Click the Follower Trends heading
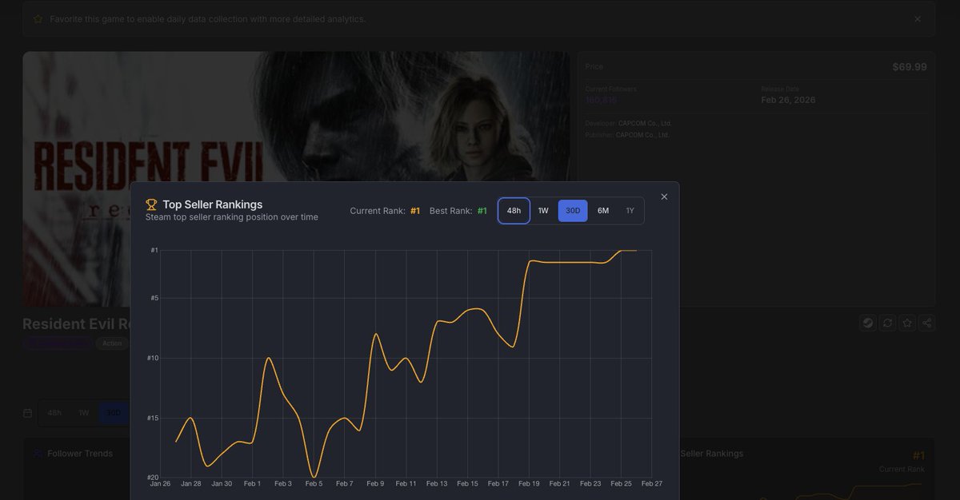Image resolution: width=960 pixels, height=500 pixels. coord(80,454)
